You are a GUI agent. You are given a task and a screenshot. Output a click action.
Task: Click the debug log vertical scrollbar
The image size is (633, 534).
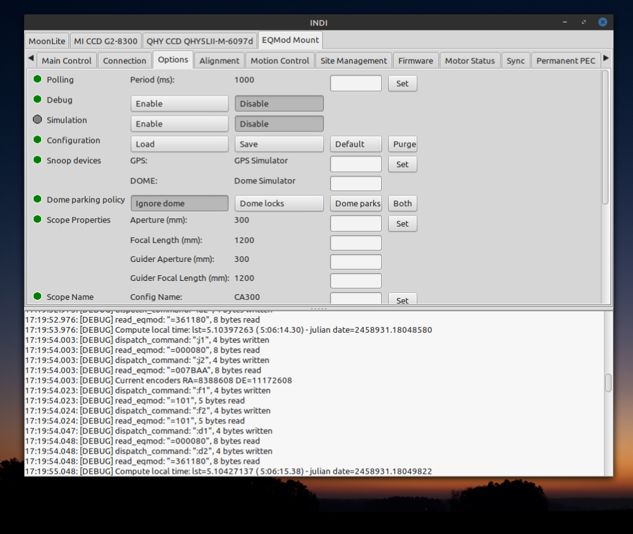(x=608, y=383)
